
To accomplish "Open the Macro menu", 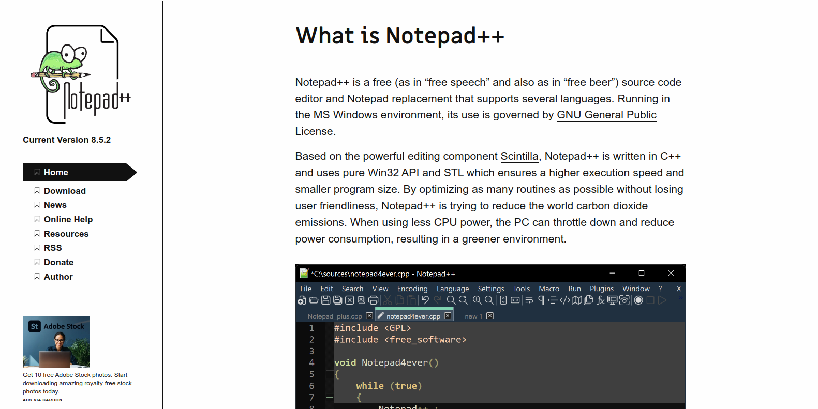I will point(549,289).
